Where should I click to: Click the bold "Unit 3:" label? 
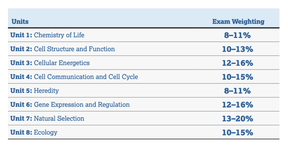21,63
